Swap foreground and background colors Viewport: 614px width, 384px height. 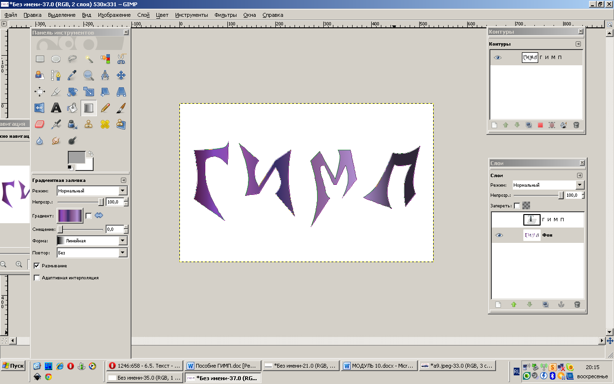tap(90, 154)
